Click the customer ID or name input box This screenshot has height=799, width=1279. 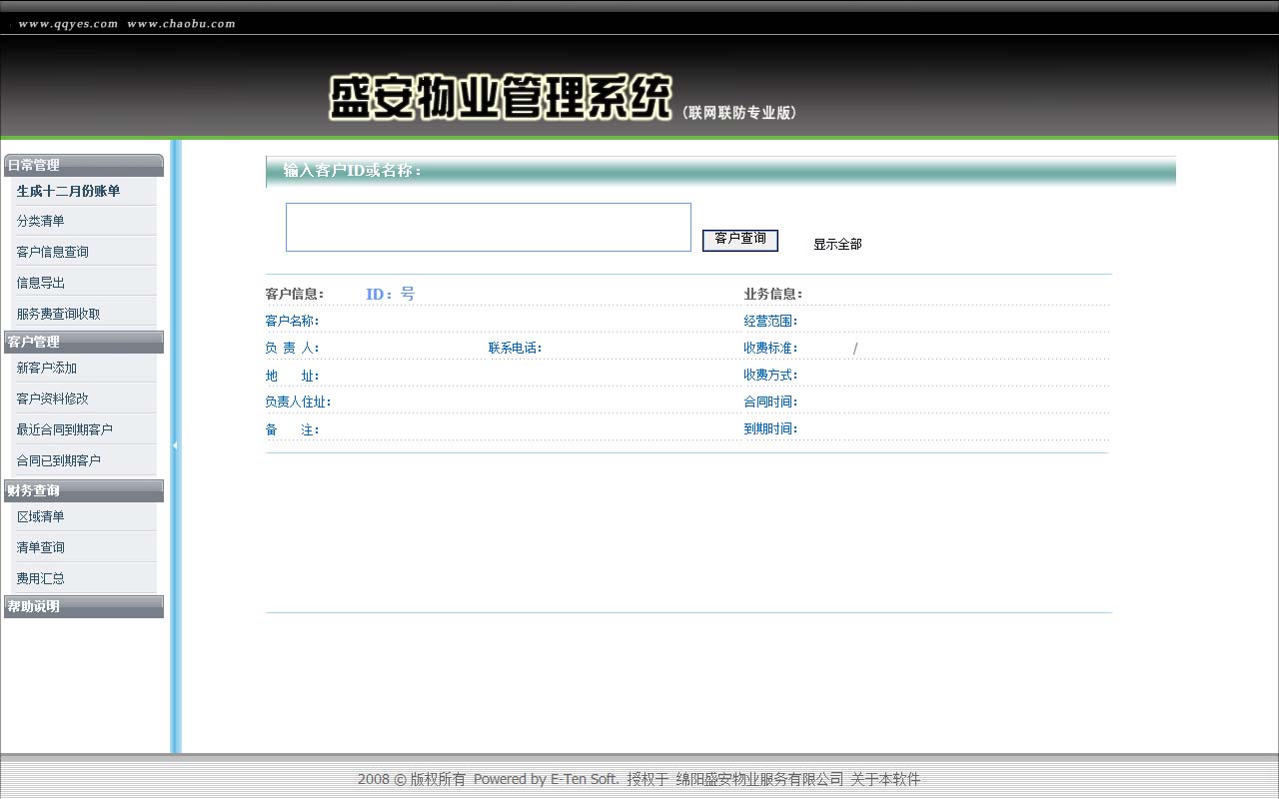pos(488,228)
